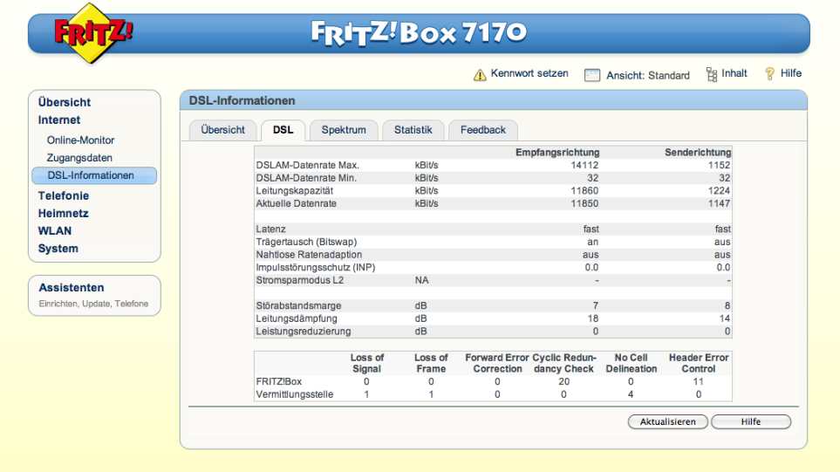Click the Header Error Control column header
The width and height of the screenshot is (840, 472).
[699, 363]
